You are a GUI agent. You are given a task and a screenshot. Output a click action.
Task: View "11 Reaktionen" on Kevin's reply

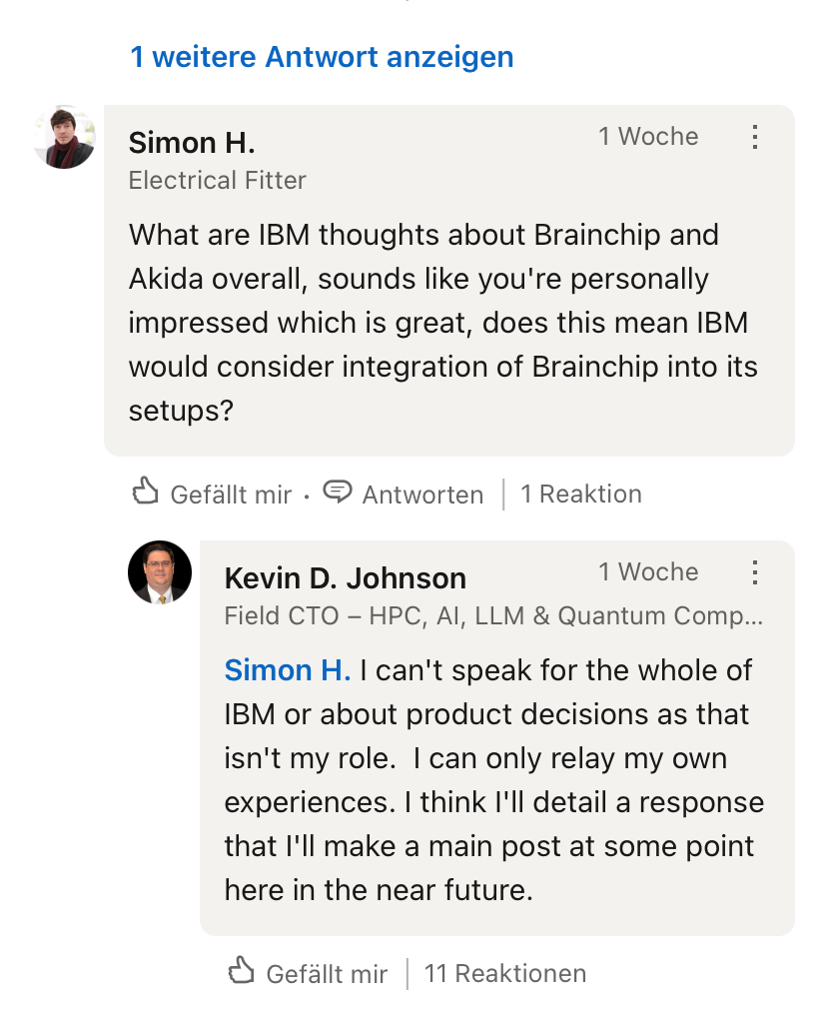coord(505,973)
